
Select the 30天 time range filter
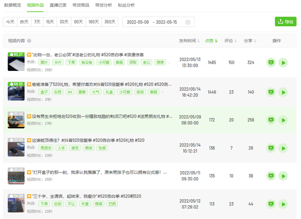click(x=63, y=22)
